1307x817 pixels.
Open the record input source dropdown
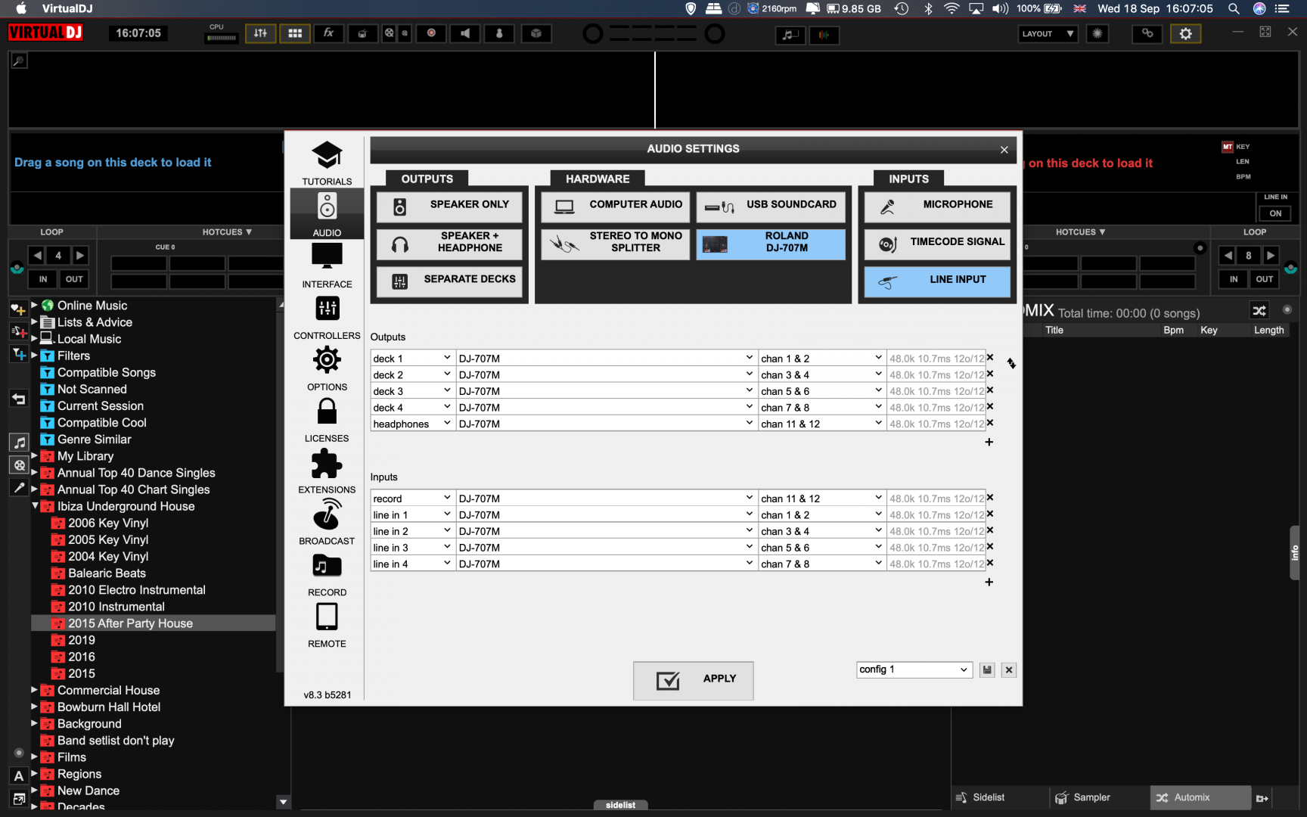coord(412,499)
